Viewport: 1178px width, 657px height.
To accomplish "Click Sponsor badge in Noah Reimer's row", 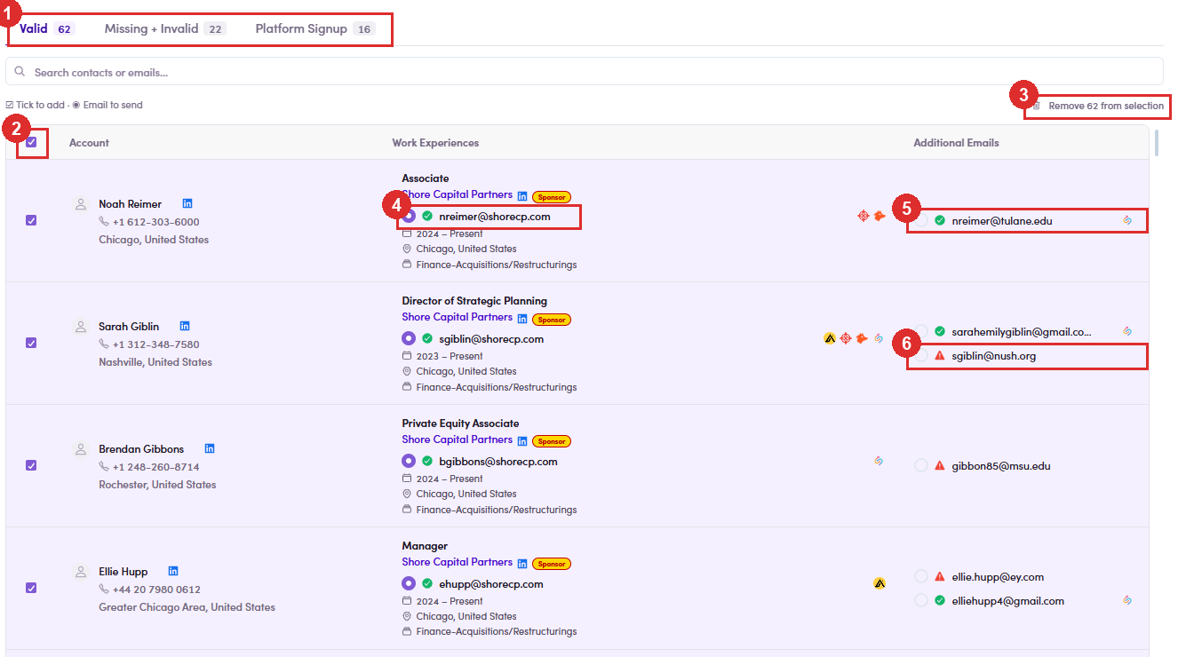I will click(552, 197).
